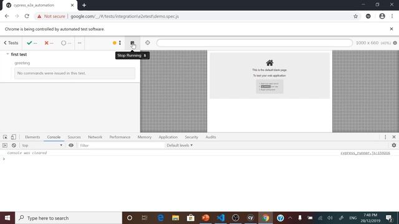This screenshot has width=399, height=224.
Task: Switch to Visual Studio Code
Action: point(221,218)
